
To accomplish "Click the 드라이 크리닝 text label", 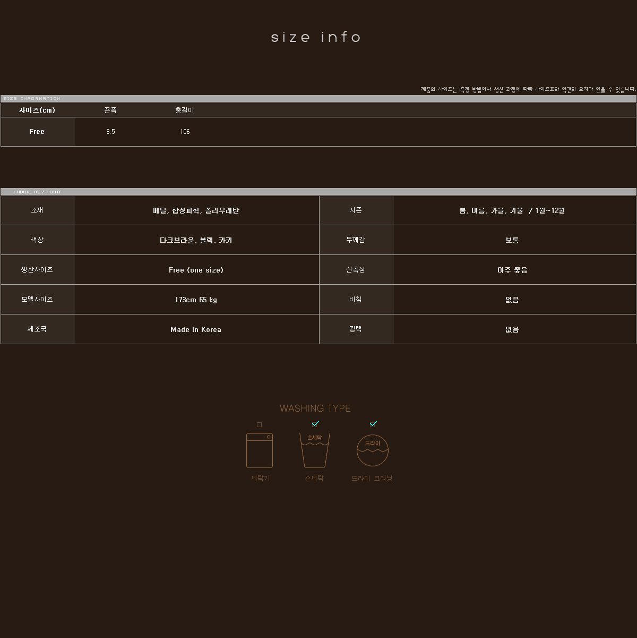I will [x=372, y=479].
